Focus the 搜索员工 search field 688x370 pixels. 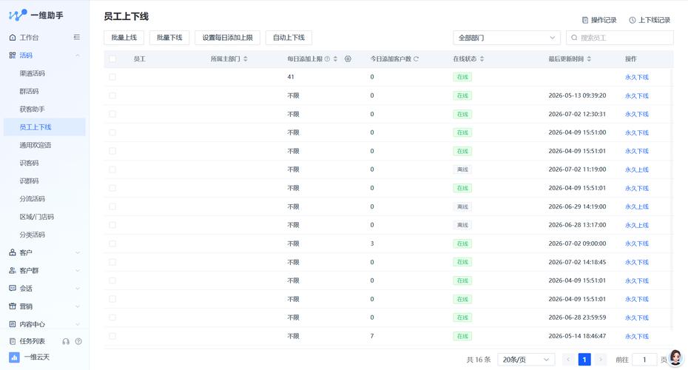coord(619,38)
